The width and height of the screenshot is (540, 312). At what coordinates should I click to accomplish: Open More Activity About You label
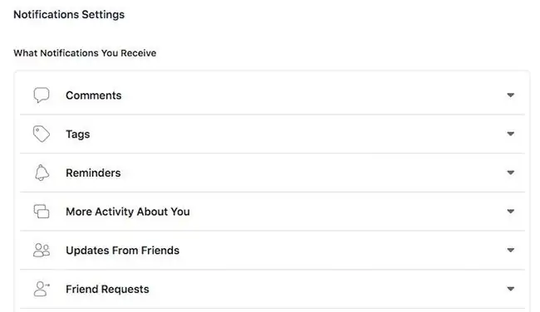(x=128, y=212)
